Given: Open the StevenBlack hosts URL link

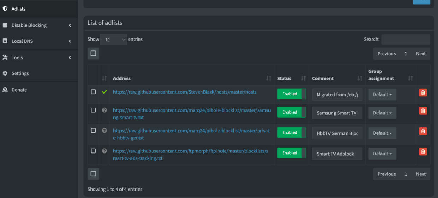Looking at the screenshot, I should (x=185, y=92).
